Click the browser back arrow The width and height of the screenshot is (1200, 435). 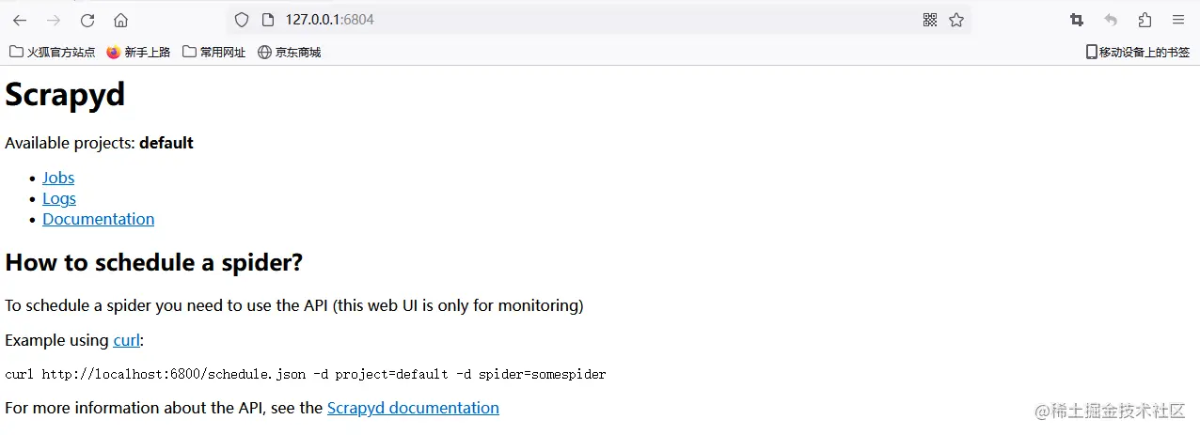coord(19,20)
